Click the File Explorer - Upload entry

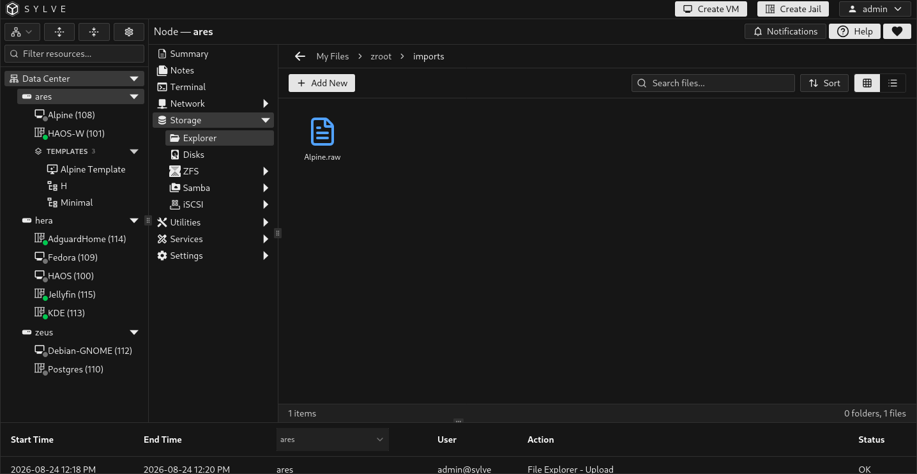tap(570, 470)
